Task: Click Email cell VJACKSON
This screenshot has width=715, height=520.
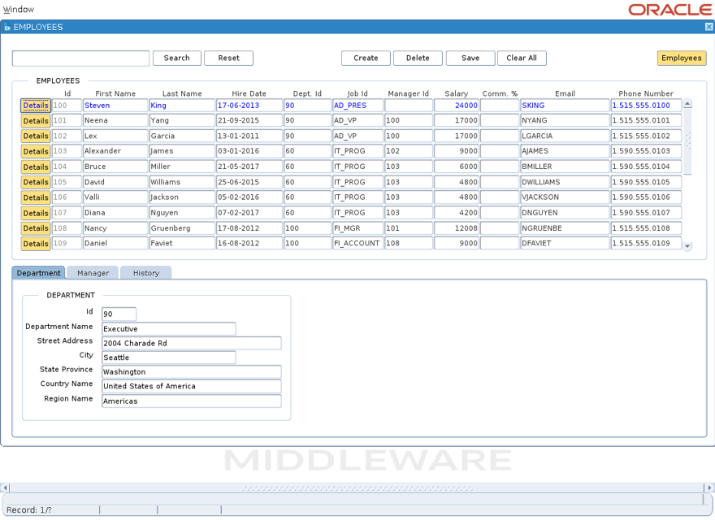Action: (565, 197)
